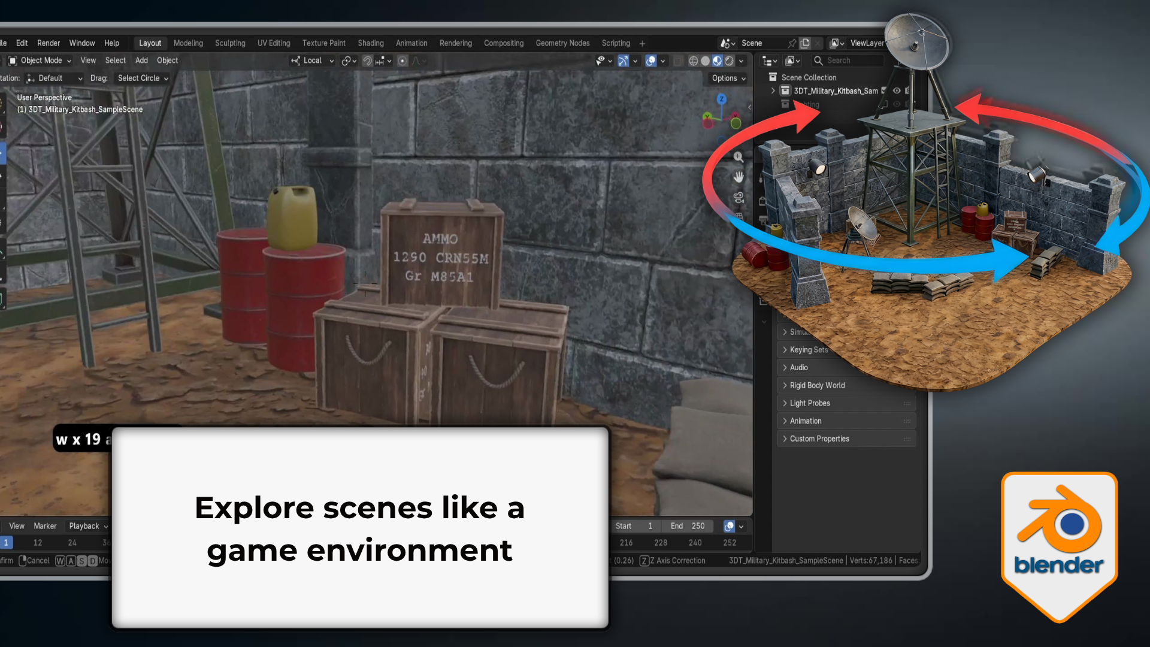Pin the Scene selector
The width and height of the screenshot is (1150, 647).
point(792,43)
